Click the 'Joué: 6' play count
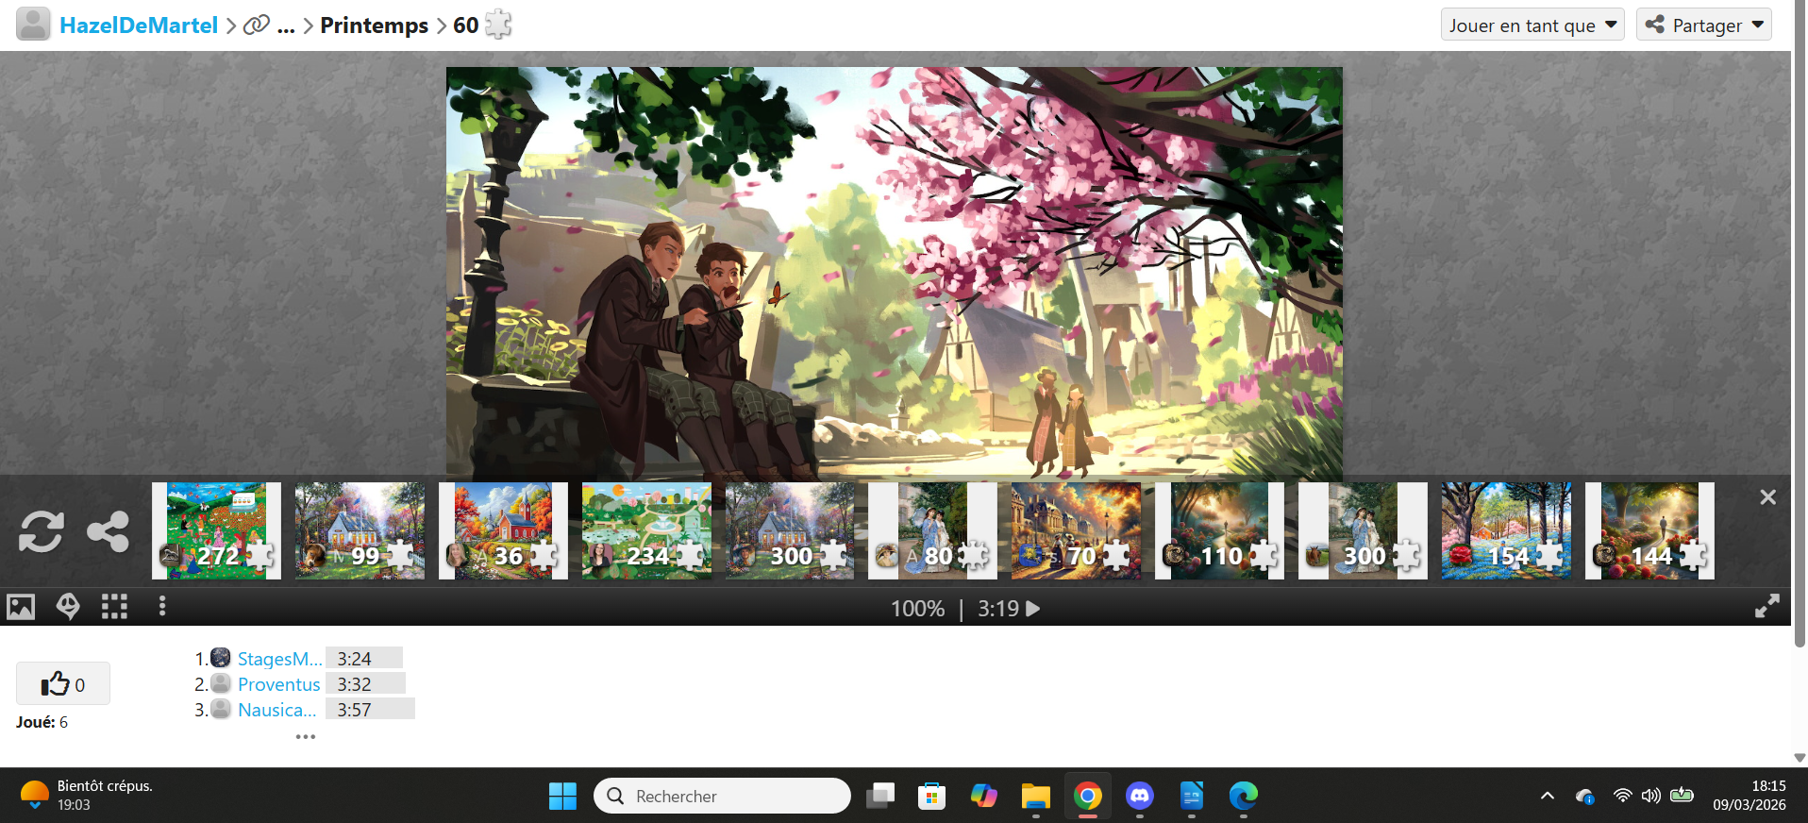Image resolution: width=1808 pixels, height=823 pixels. [42, 722]
